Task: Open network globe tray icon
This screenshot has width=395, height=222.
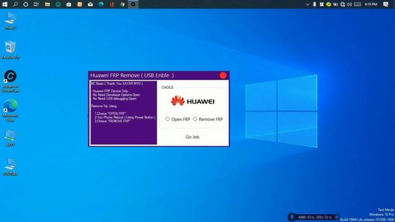Action: (x=343, y=4)
